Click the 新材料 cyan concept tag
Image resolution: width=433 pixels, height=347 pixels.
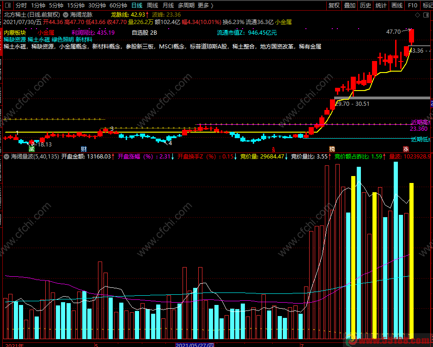84,39
